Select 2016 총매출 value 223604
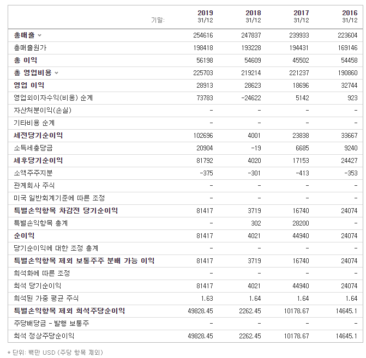The height and width of the screenshot is (358, 366). (x=347, y=35)
